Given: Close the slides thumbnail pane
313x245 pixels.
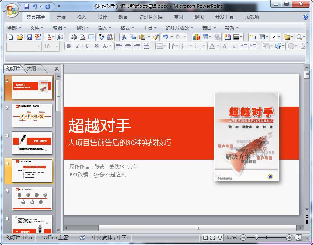Looking at the screenshot, I should [57, 69].
